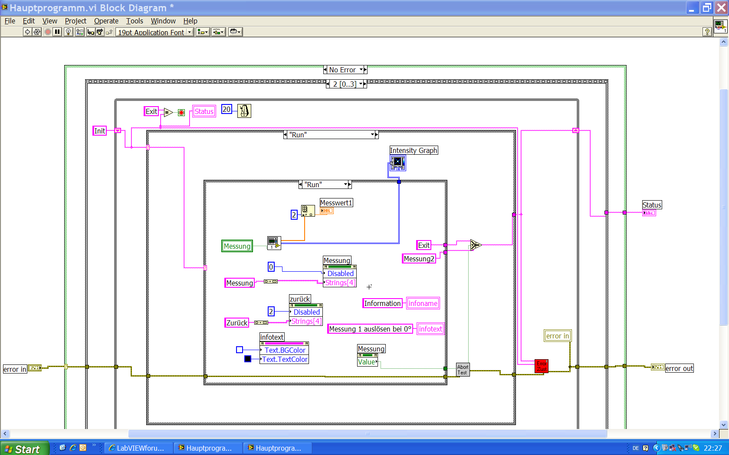This screenshot has height=455, width=729.
Task: Go to next case of inner "Run" structure
Action: point(350,185)
